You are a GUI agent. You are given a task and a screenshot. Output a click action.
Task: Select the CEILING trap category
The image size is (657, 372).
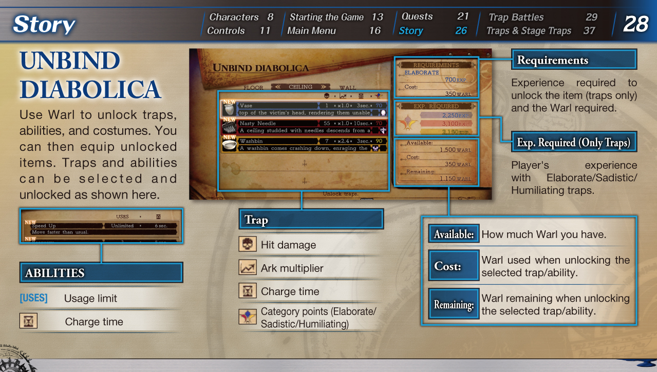[x=301, y=87]
